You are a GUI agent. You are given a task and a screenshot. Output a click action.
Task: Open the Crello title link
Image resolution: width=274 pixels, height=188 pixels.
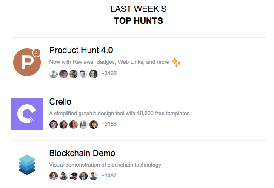[x=60, y=102]
